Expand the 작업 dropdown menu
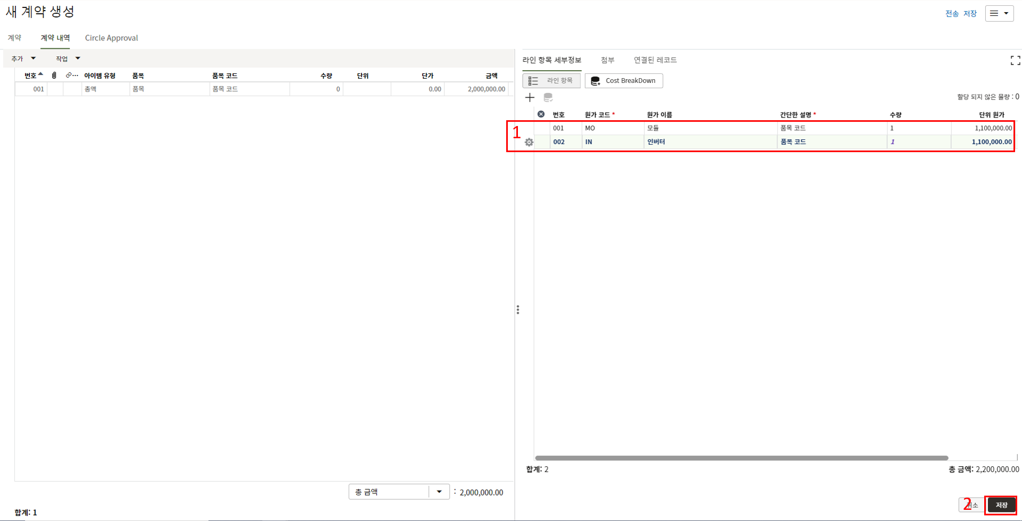 pyautogui.click(x=68, y=58)
